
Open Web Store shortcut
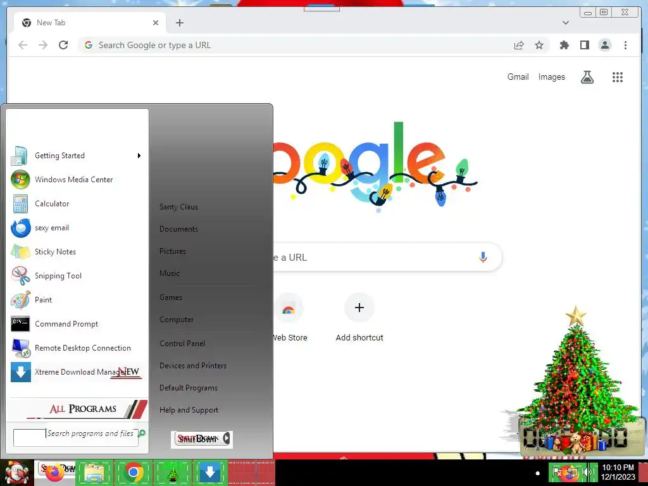[289, 318]
